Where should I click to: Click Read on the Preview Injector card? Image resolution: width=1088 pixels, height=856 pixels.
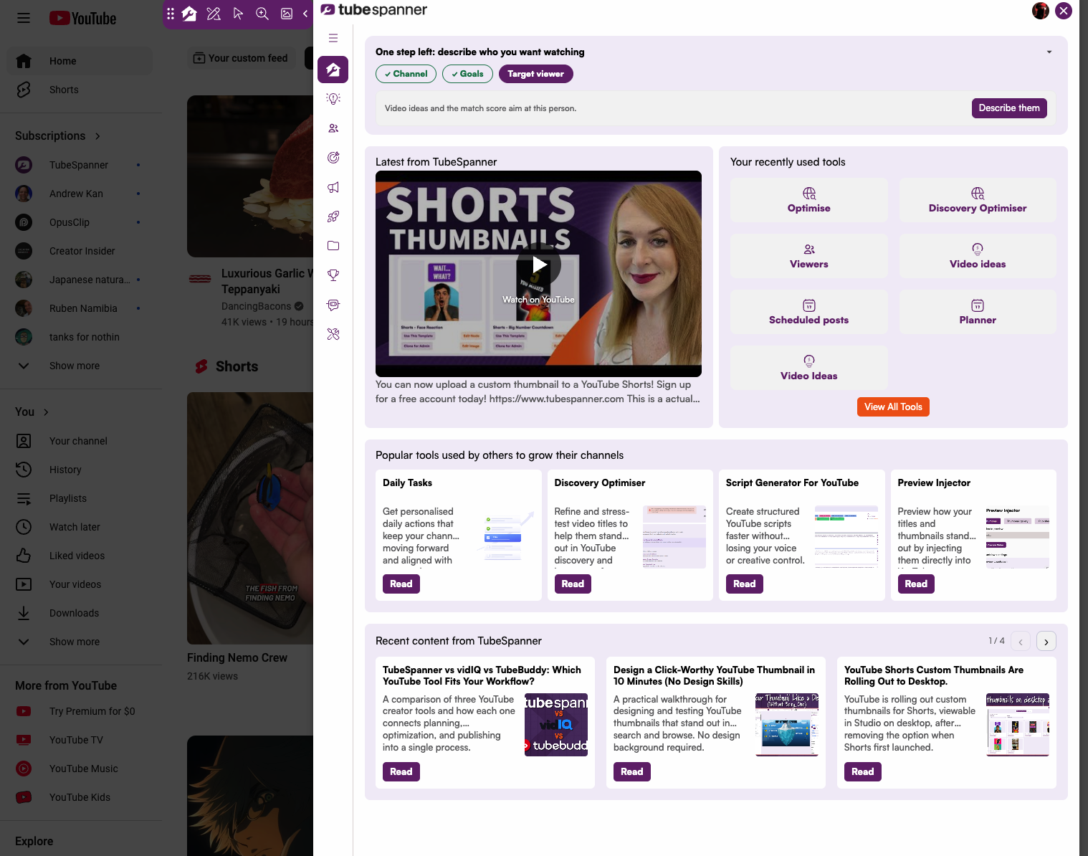pos(916,584)
